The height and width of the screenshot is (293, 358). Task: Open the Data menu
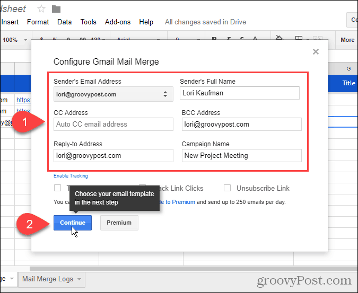pyautogui.click(x=64, y=22)
